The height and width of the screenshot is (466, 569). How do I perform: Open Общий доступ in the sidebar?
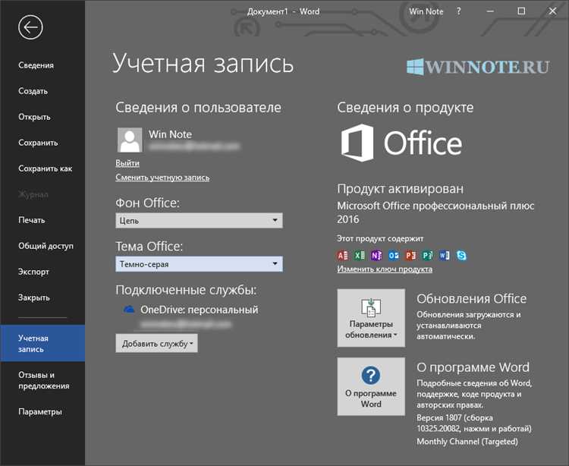[x=46, y=246]
